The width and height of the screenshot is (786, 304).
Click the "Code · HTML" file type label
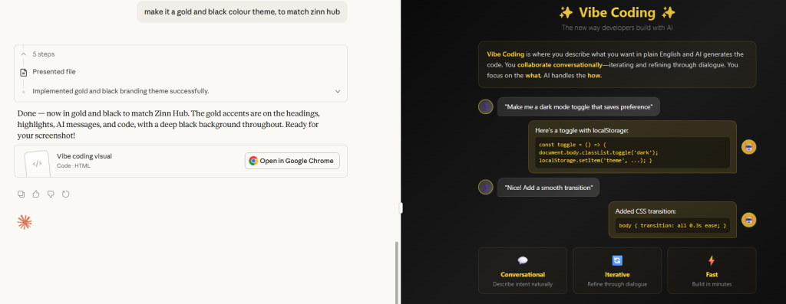74,165
